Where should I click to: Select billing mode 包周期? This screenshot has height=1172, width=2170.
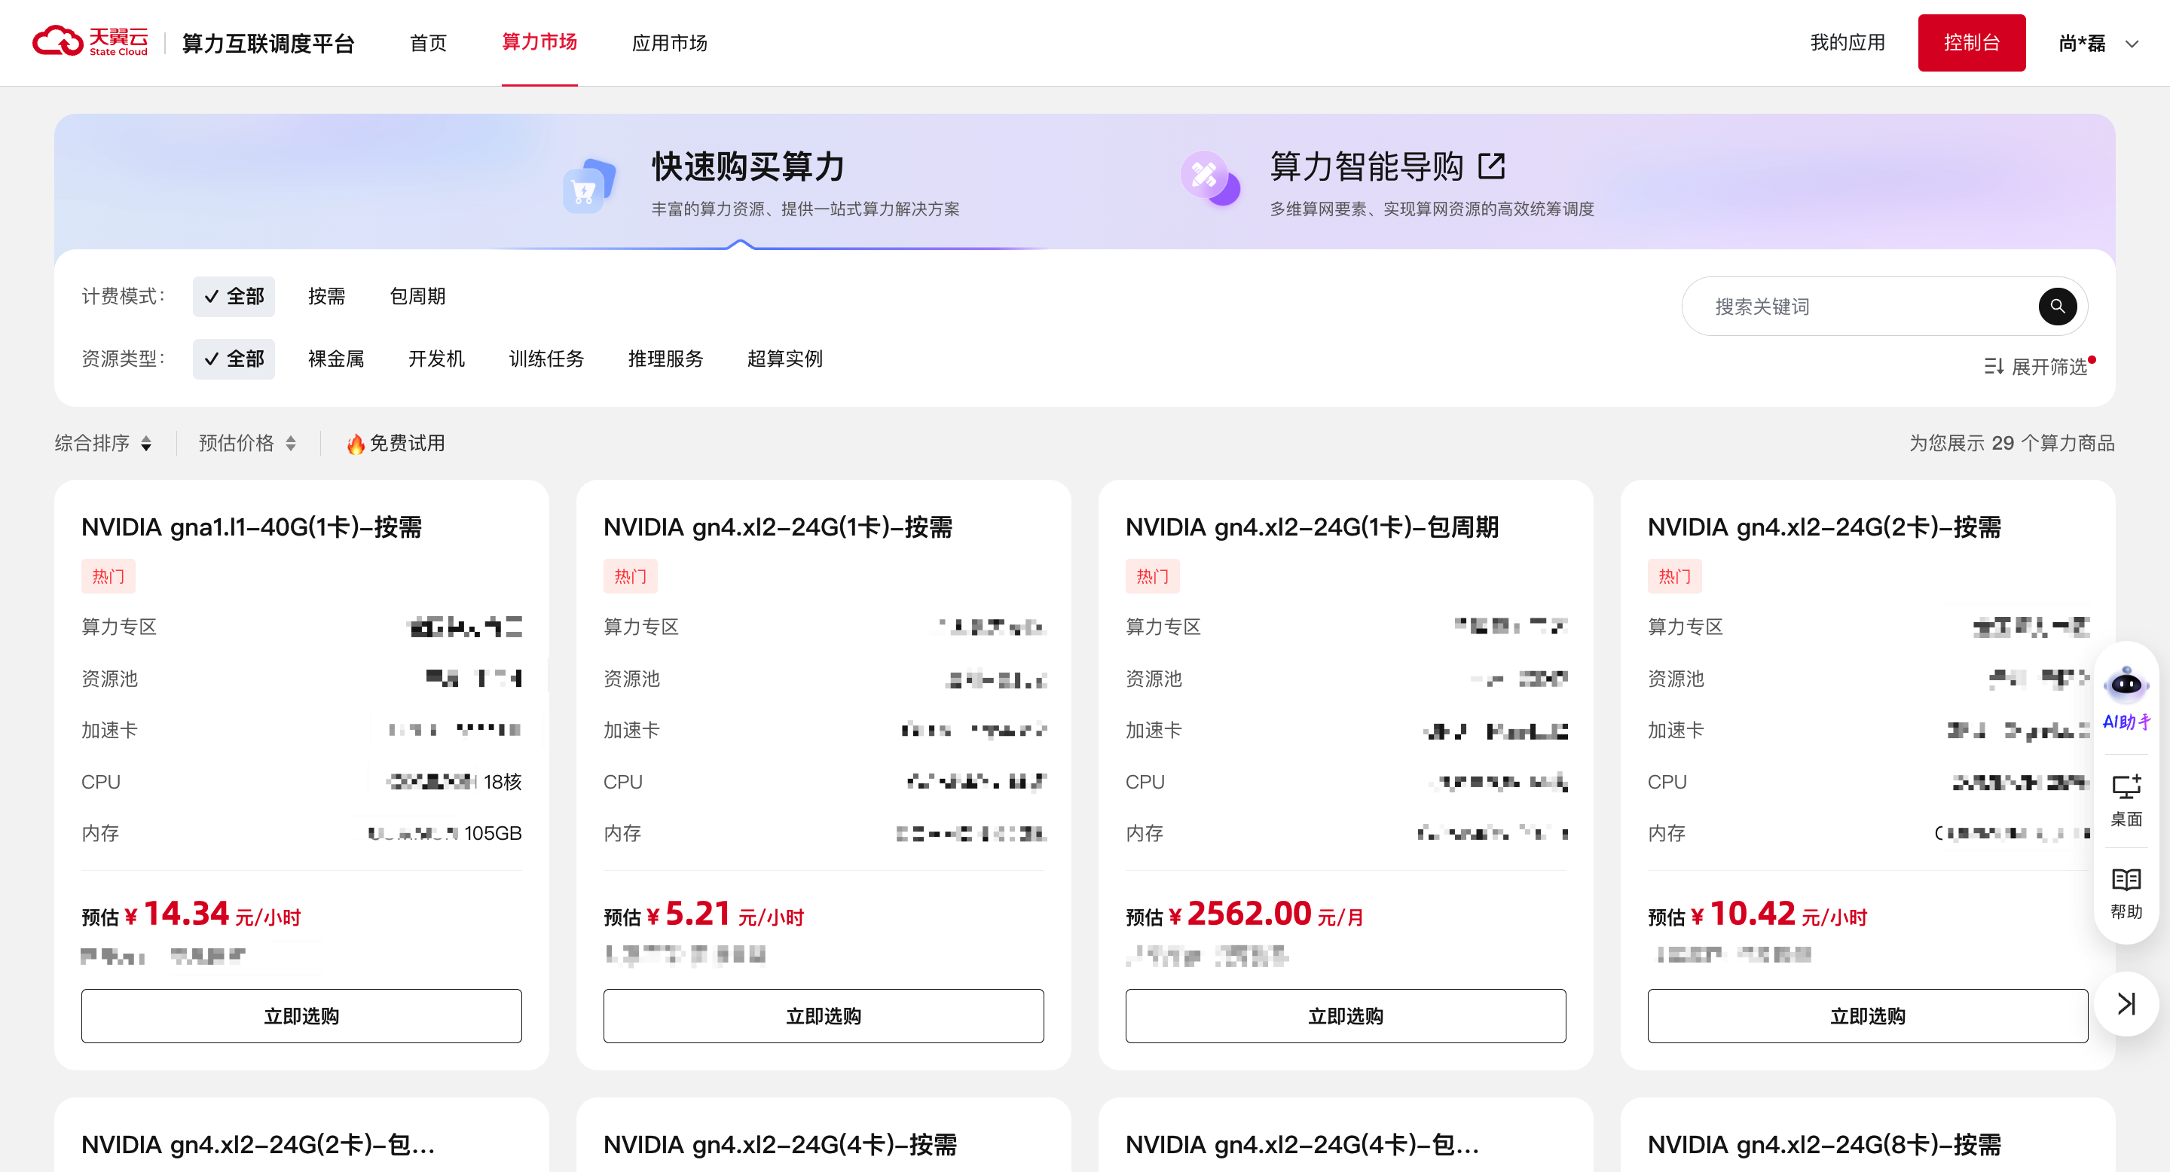coord(417,296)
